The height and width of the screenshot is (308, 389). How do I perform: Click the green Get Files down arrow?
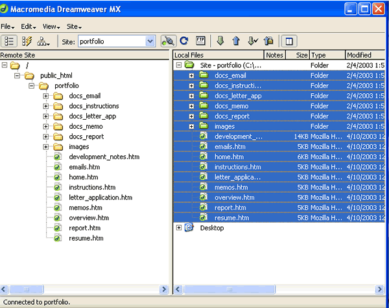tap(220, 41)
